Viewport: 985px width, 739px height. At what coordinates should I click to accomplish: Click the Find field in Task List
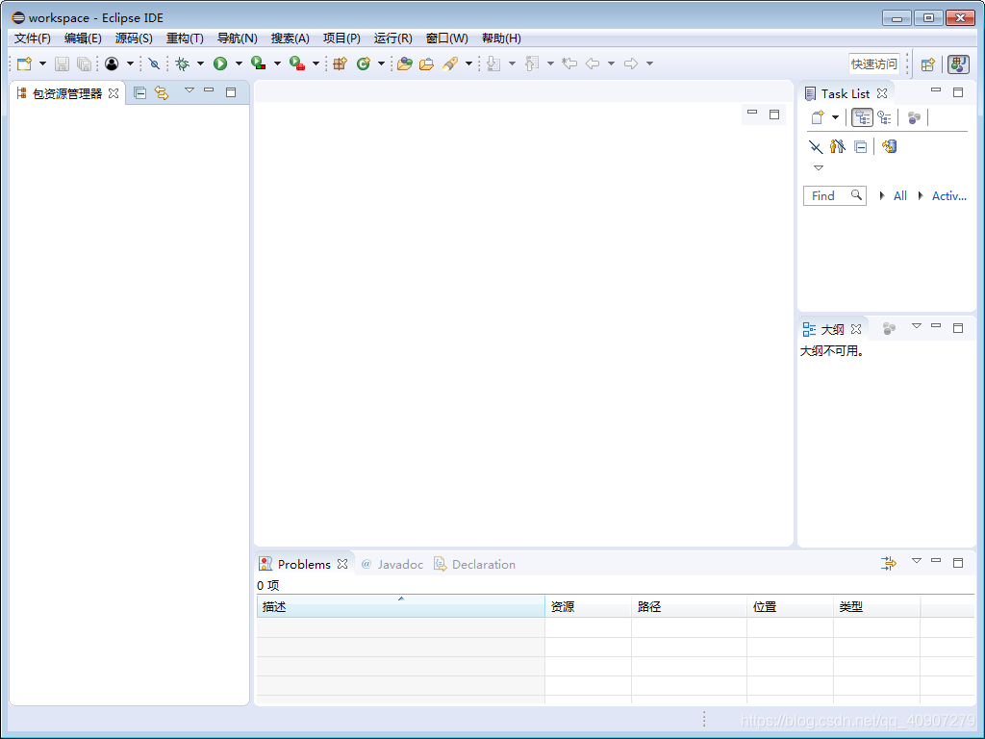[834, 196]
